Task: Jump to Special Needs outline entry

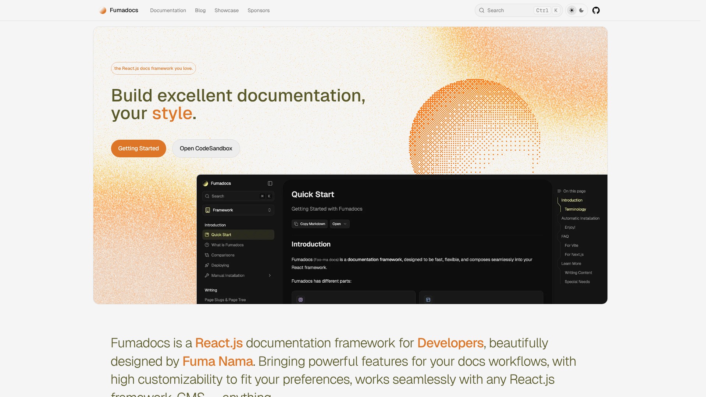Action: 577,282
